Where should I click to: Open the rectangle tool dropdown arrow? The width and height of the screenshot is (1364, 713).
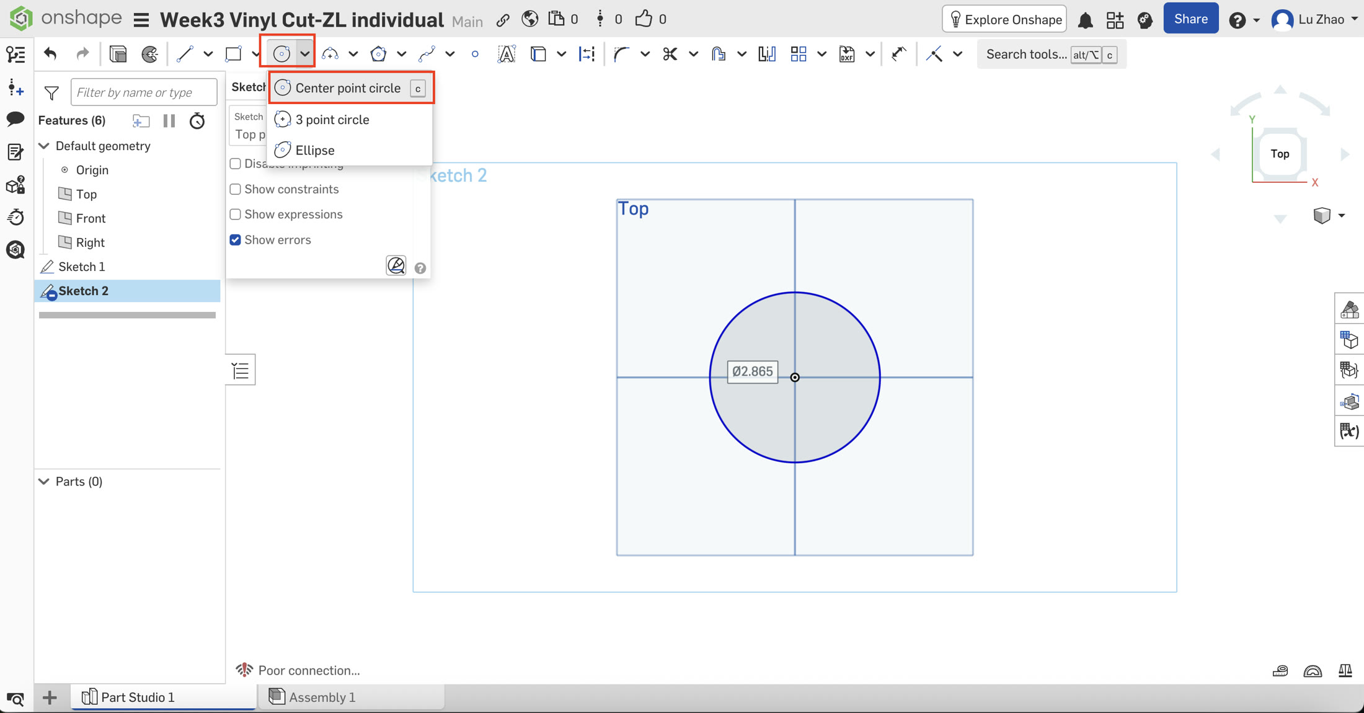[x=255, y=54]
